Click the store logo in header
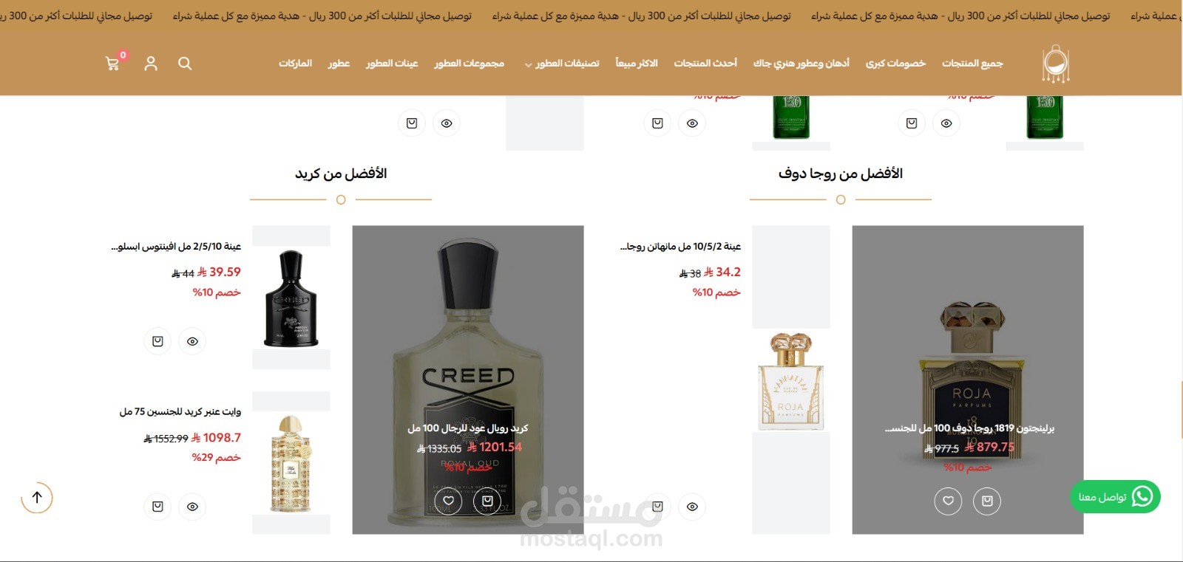The width and height of the screenshot is (1183, 562). click(1056, 64)
